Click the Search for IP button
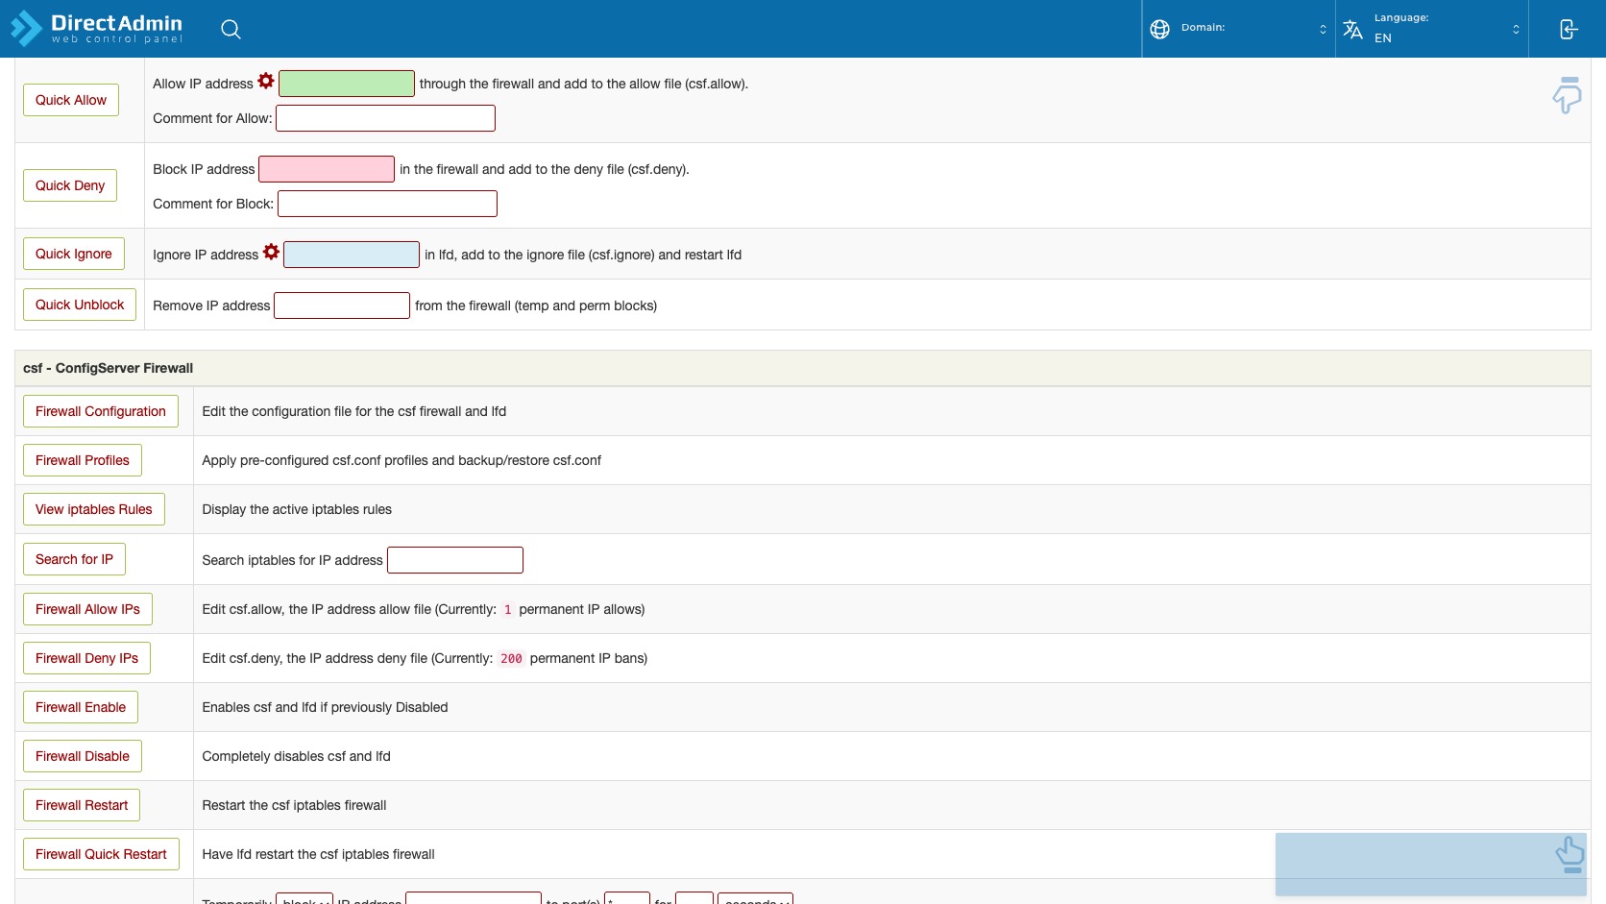Screen dimensions: 1606x904 point(74,559)
